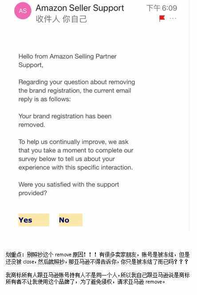Expand the recipient line 收件人 你自己
Viewport: 197px width, 295px height.
[x=62, y=19]
